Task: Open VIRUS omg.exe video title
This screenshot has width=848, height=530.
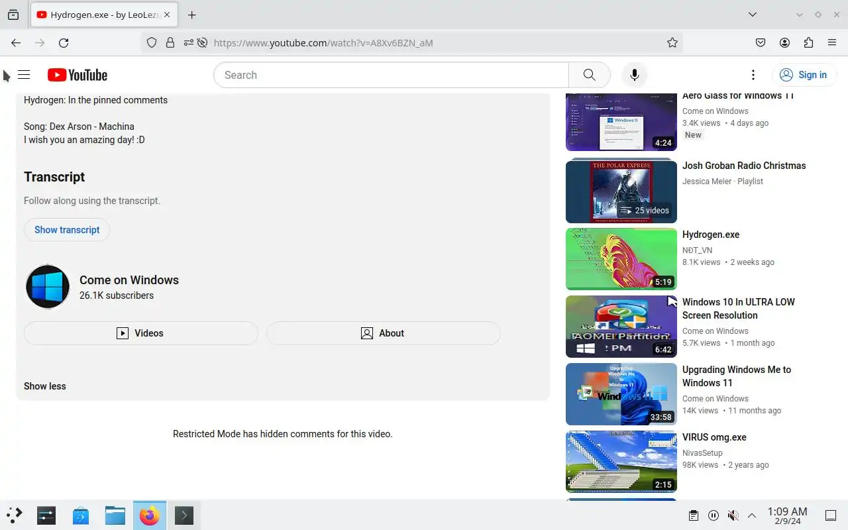Action: [714, 437]
